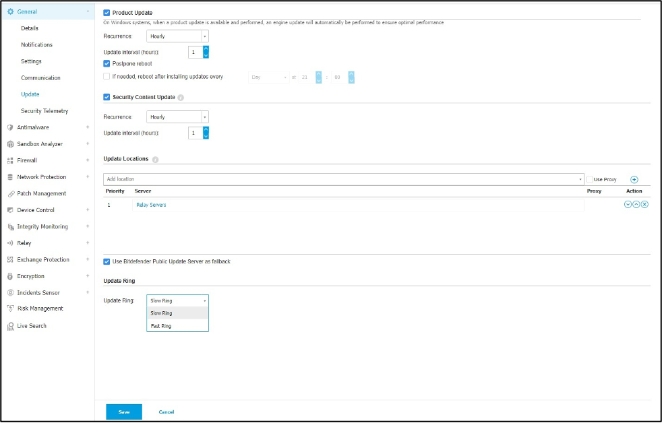
Task: Click the Cancel link
Action: pyautogui.click(x=167, y=412)
